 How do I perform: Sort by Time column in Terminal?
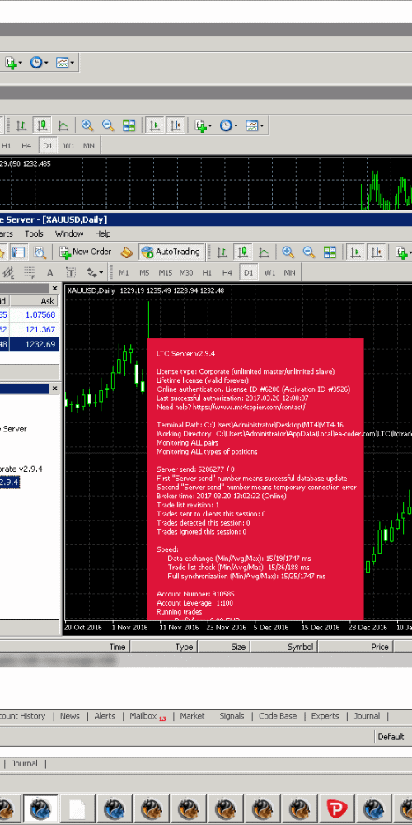pos(117,647)
